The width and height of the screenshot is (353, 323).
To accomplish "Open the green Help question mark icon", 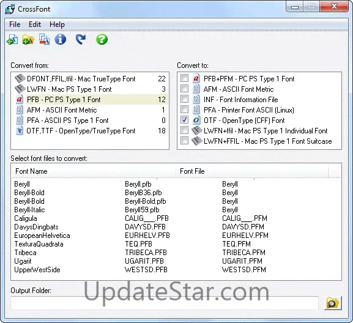I will click(x=102, y=40).
